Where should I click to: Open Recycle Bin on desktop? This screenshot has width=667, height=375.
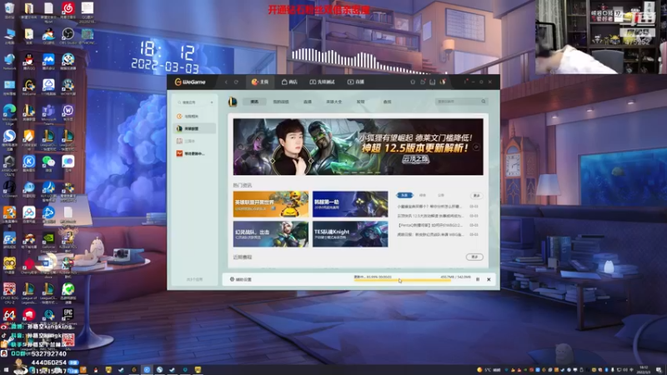9,10
